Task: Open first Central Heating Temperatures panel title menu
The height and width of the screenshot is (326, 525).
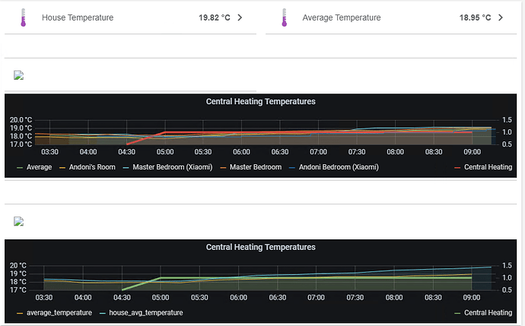Action: tap(260, 101)
